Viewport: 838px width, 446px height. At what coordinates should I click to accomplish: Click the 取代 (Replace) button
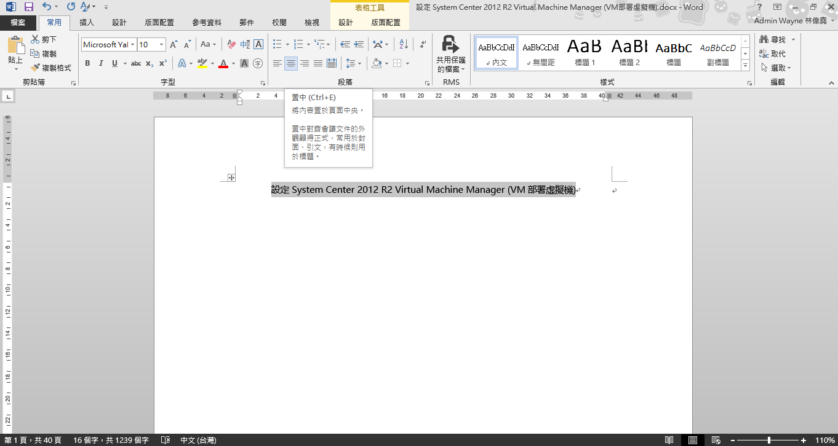(773, 53)
